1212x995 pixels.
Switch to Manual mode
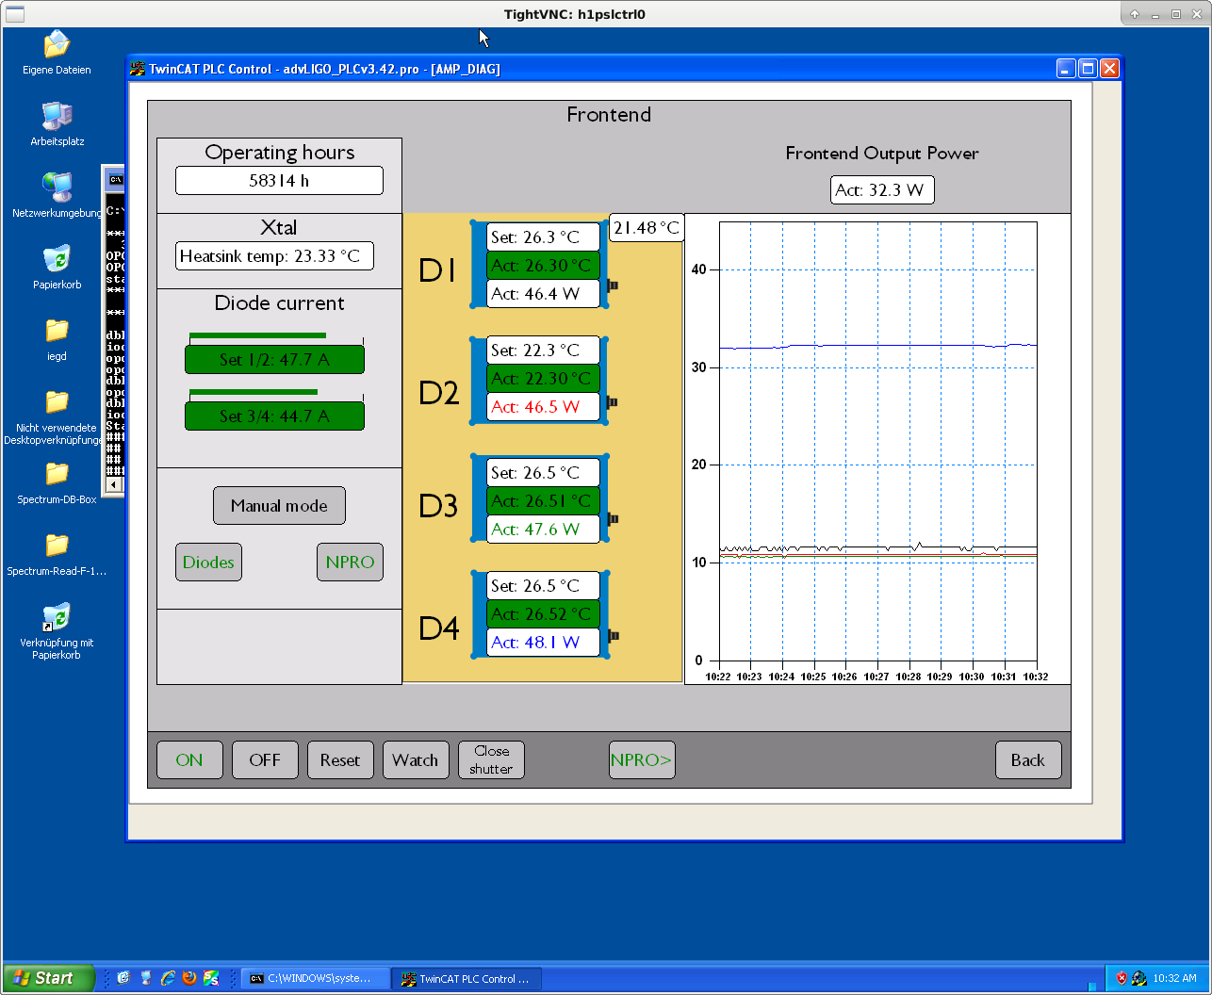pos(279,506)
